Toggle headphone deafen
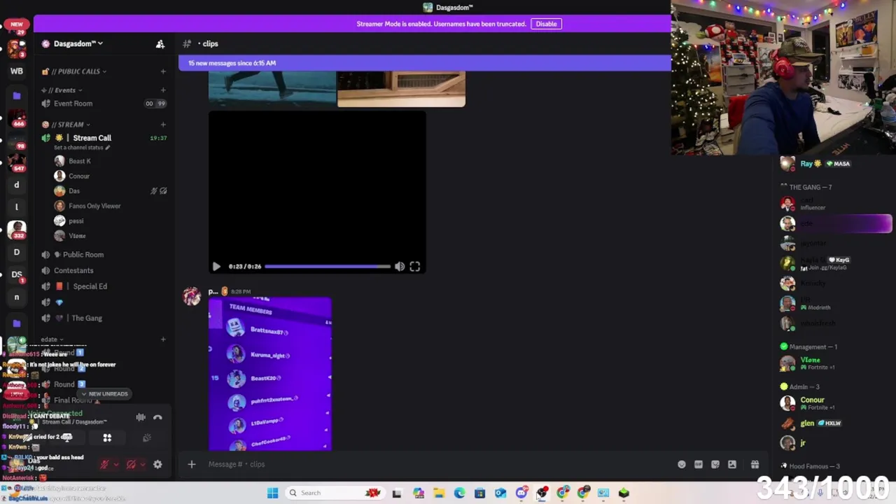 tap(131, 464)
